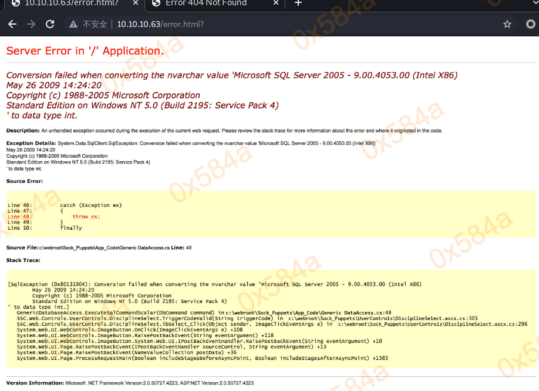The image size is (539, 391).
Task: Click the ExecuteSqlCommandScalar stack trace line
Action: click(203, 313)
